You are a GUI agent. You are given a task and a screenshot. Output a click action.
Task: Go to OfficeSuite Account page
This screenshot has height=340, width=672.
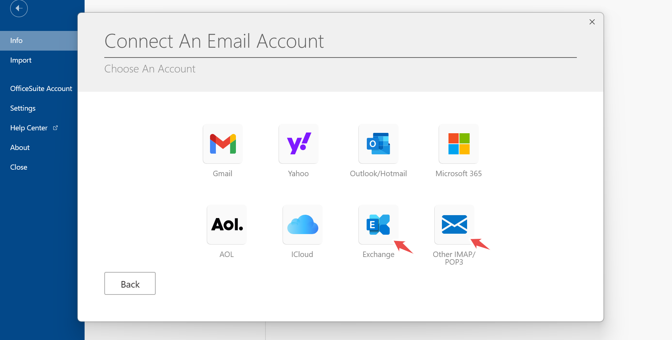(x=41, y=88)
